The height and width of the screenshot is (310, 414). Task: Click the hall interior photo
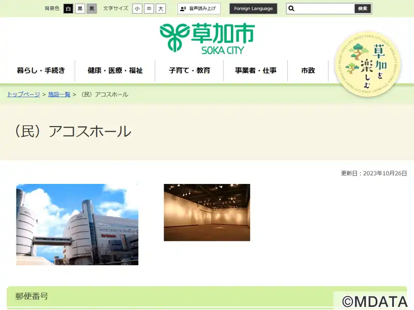(206, 212)
